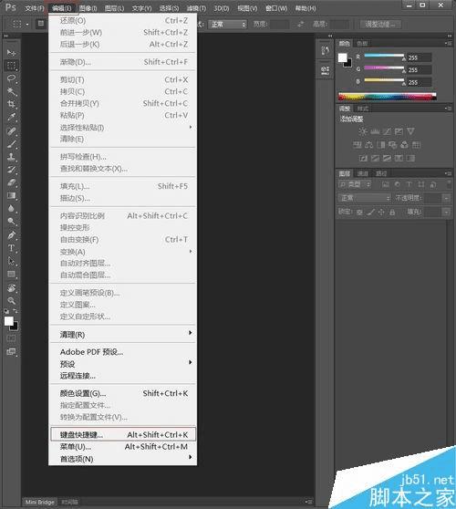Select the Clone Stamp tool

coord(11,157)
